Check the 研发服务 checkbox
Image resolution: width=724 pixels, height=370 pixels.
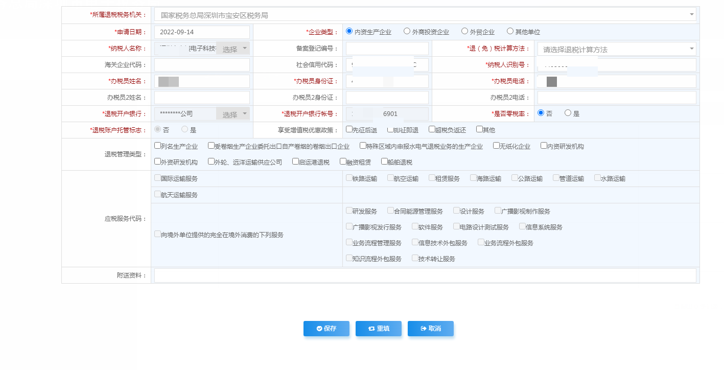point(349,211)
